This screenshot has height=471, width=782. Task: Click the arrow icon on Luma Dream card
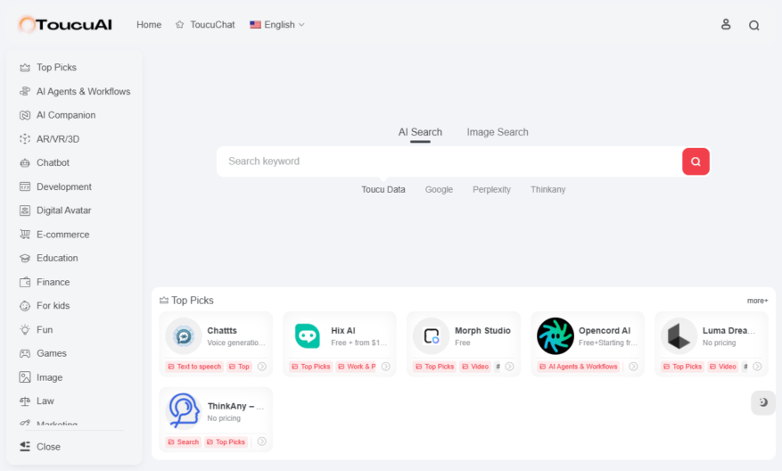point(757,367)
